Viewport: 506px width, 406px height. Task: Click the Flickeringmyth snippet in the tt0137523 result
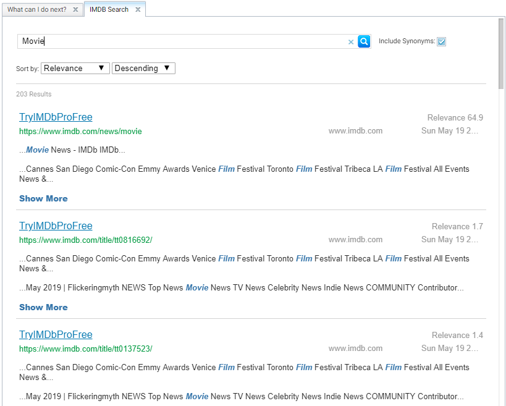click(x=242, y=397)
